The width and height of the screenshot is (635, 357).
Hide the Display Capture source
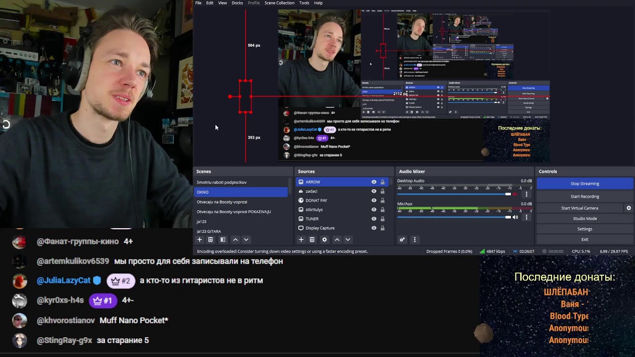pyautogui.click(x=374, y=228)
